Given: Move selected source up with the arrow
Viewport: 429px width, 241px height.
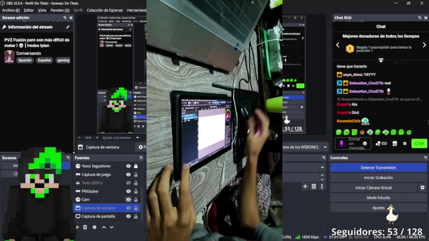Looking at the screenshot, I should [104, 227].
